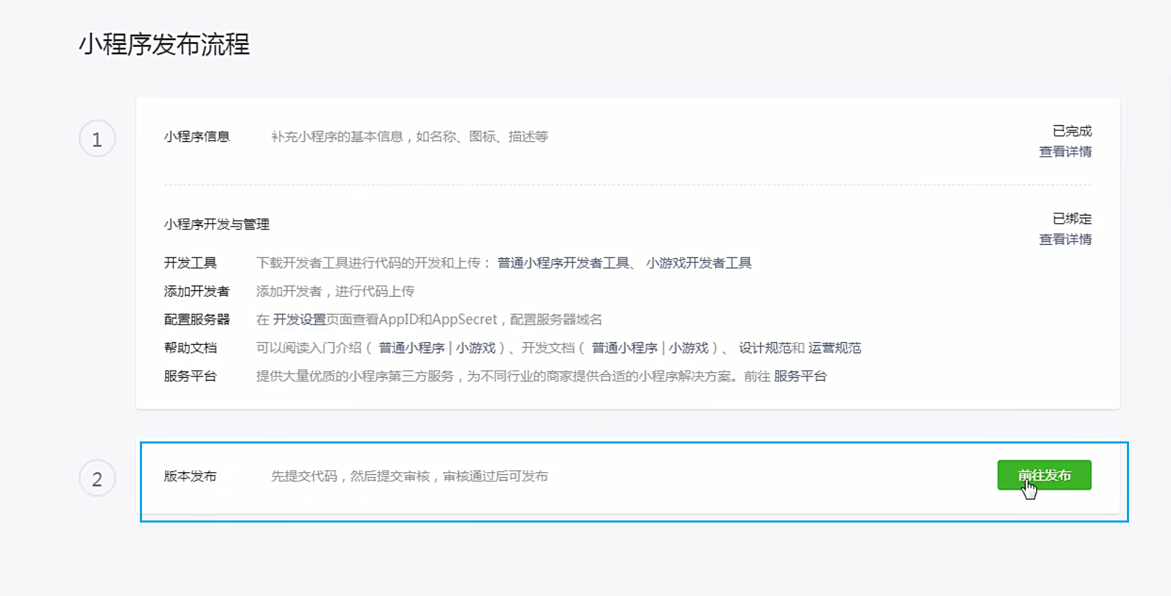1171x596 pixels.
Task: Open 查看详情 under the 已绑定 status
Action: [1065, 239]
